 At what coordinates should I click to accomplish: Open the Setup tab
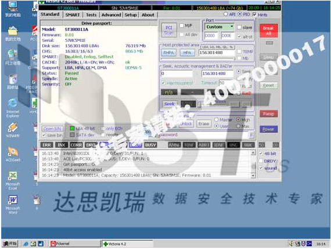(131, 15)
